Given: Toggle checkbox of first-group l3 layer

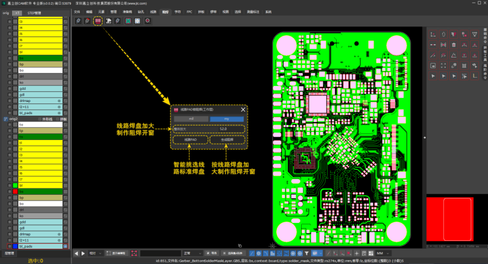Looking at the screenshot, I should pyautogui.click(x=10, y=22).
